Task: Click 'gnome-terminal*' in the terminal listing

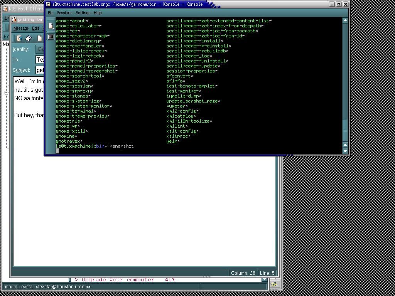Action: pos(76,111)
